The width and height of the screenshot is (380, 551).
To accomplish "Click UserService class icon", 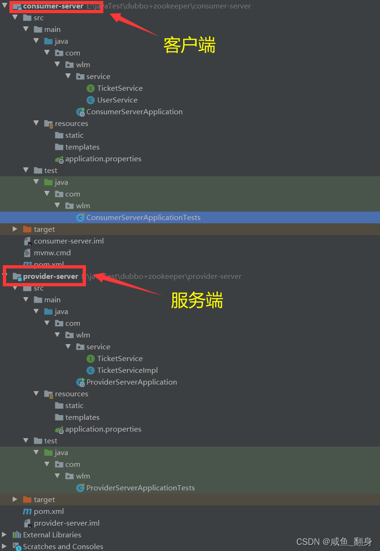I will (x=91, y=100).
